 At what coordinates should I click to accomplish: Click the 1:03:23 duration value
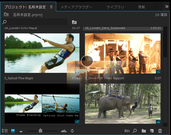pos(156,28)
